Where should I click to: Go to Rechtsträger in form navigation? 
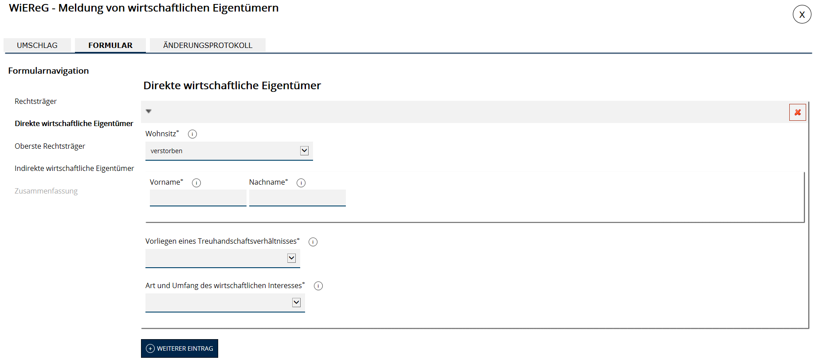tap(35, 101)
